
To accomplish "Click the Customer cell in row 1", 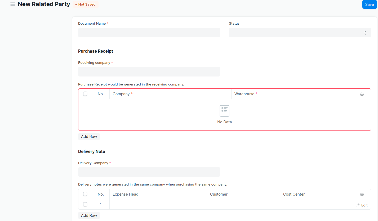I will [x=243, y=204].
